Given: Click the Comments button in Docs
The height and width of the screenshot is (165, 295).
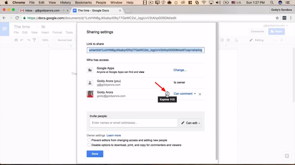Looking at the screenshot, I should coord(257,31).
